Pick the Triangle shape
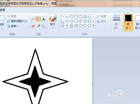The width and height of the screenshot is (140, 104). (x=90, y=17)
